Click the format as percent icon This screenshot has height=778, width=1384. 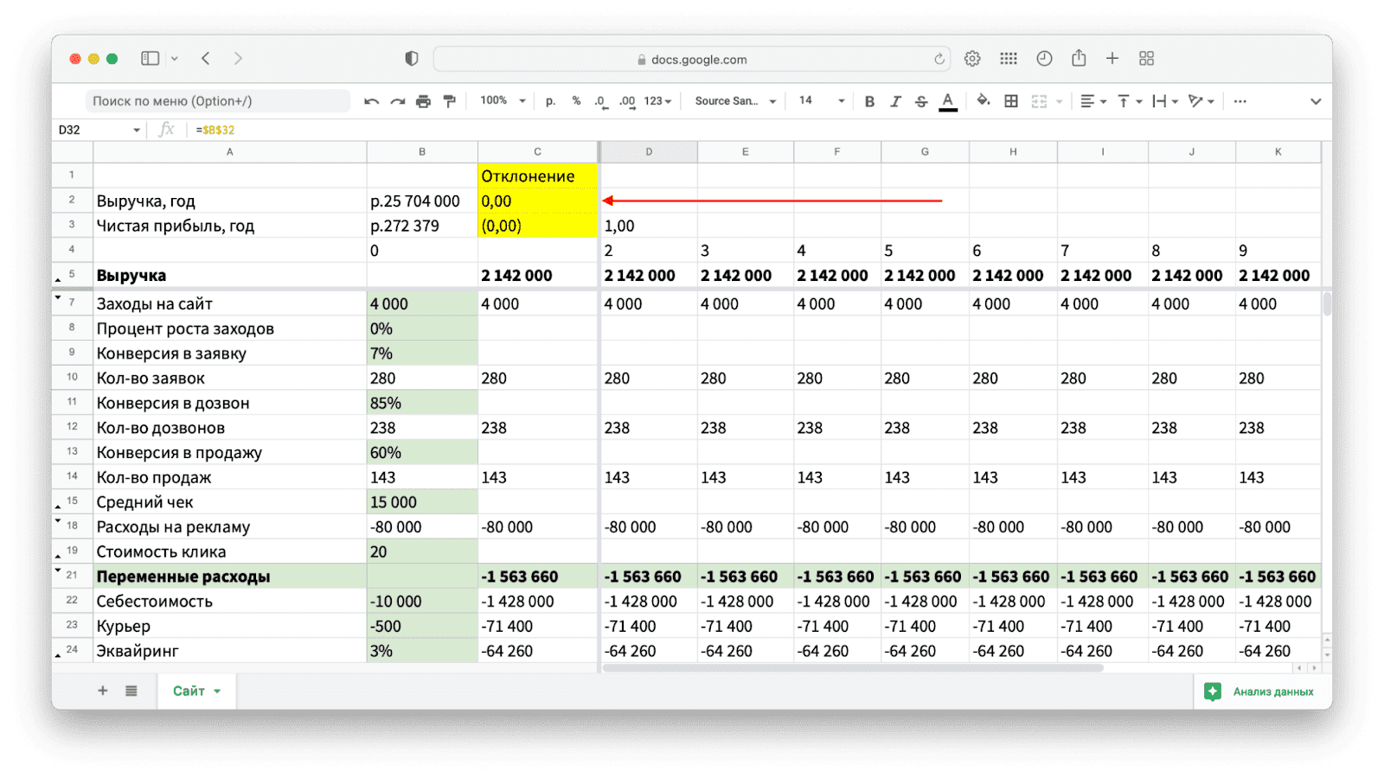pos(576,101)
